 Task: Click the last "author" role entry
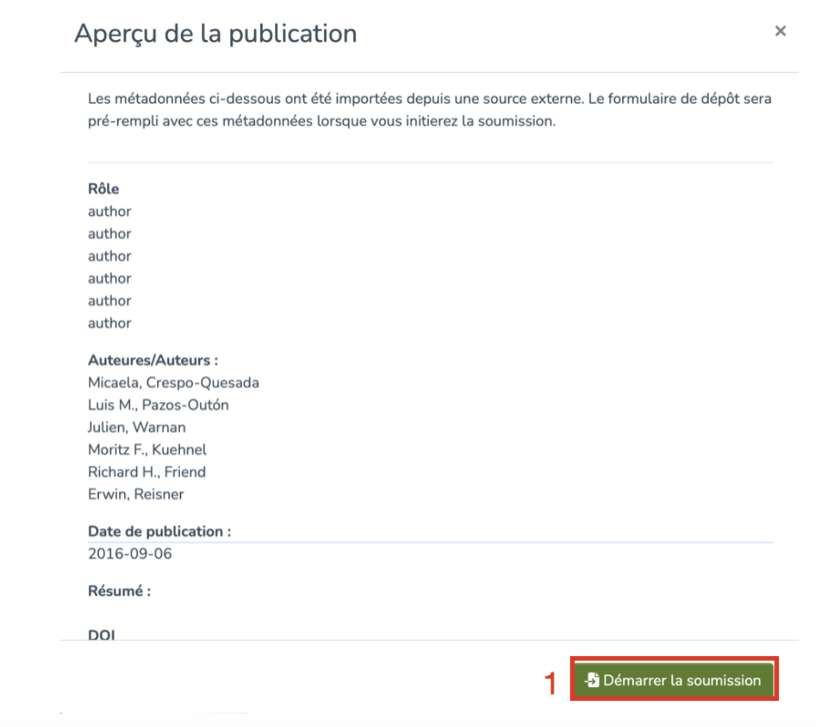tap(109, 323)
